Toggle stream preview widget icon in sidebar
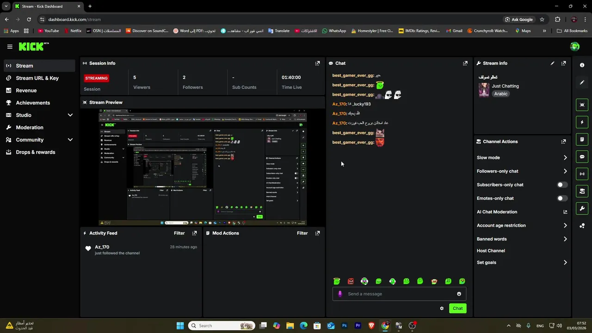Image resolution: width=592 pixels, height=333 pixels. pyautogui.click(x=582, y=105)
